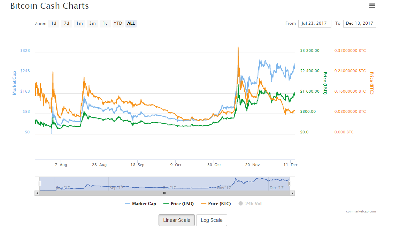Image resolution: width=400 pixels, height=233 pixels.
Task: Click the 18. Sep axis label
Action: pyautogui.click(x=138, y=165)
